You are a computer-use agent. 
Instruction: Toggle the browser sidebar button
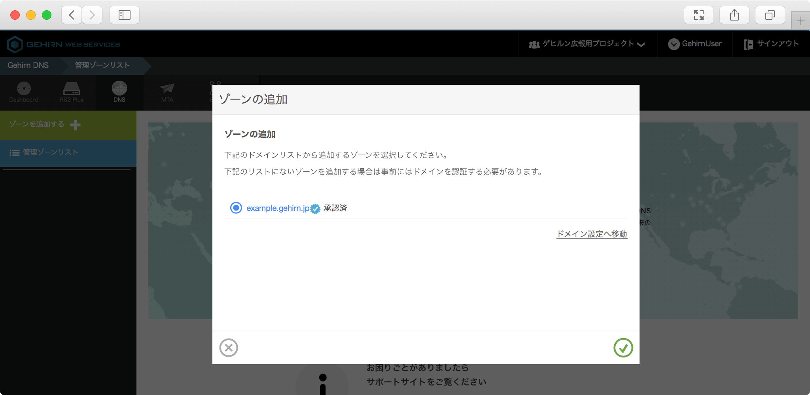pyautogui.click(x=125, y=15)
